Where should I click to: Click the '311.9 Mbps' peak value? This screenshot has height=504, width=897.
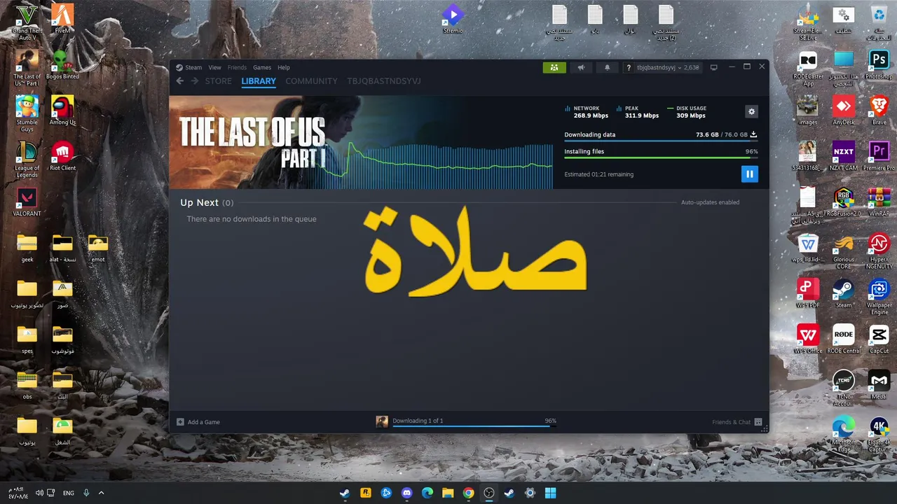(x=642, y=115)
